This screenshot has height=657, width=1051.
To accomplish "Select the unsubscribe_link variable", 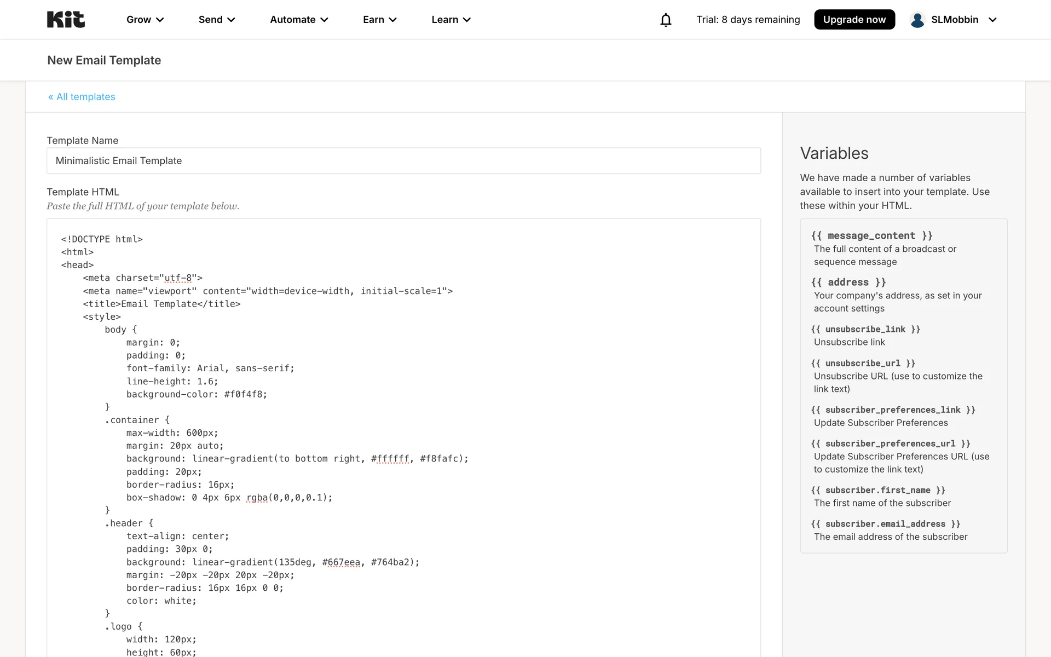I will 865,329.
